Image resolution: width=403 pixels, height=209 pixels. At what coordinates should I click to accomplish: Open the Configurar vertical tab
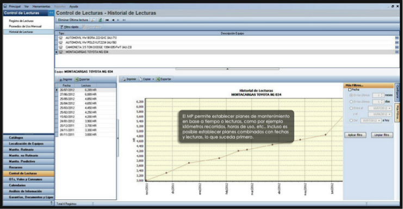click(x=397, y=92)
